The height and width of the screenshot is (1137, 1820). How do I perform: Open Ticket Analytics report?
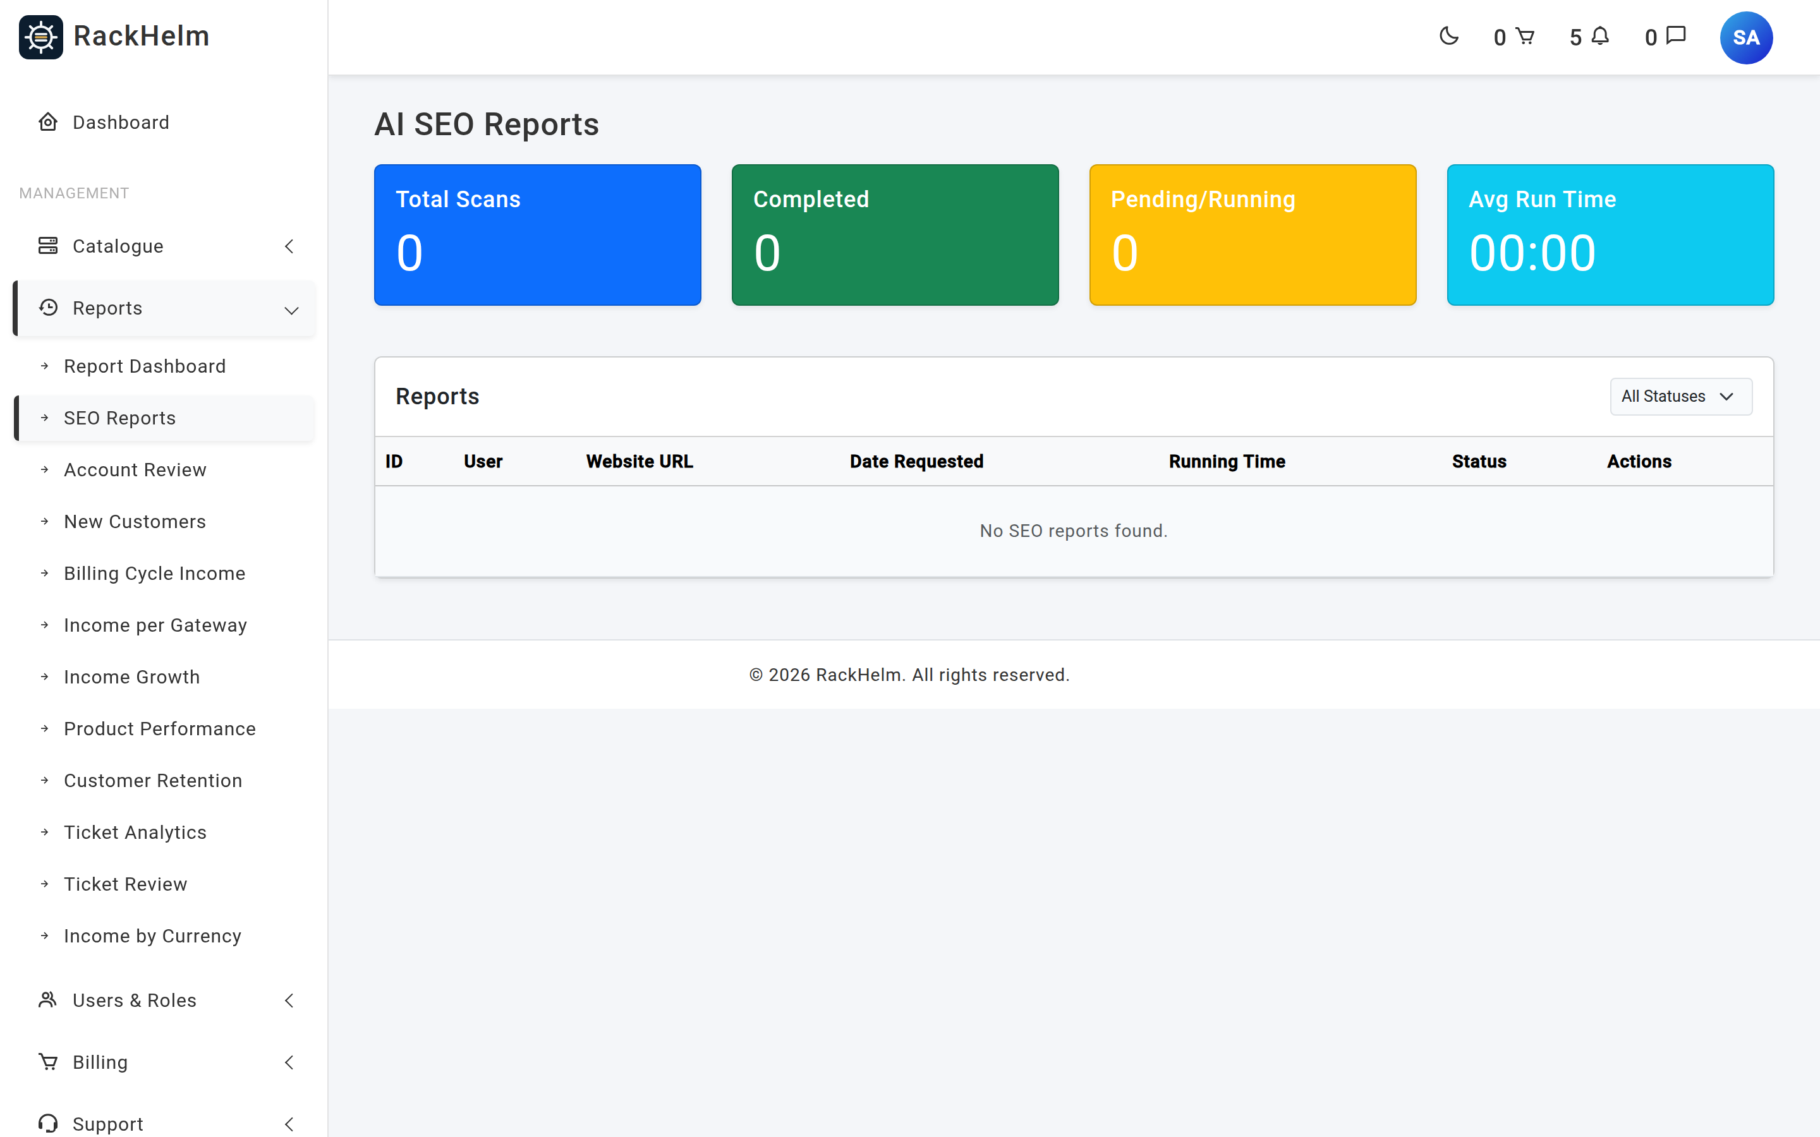(164, 833)
